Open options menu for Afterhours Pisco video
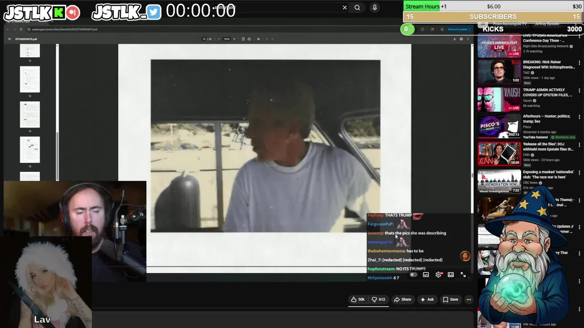Image resolution: width=584 pixels, height=328 pixels. click(579, 118)
